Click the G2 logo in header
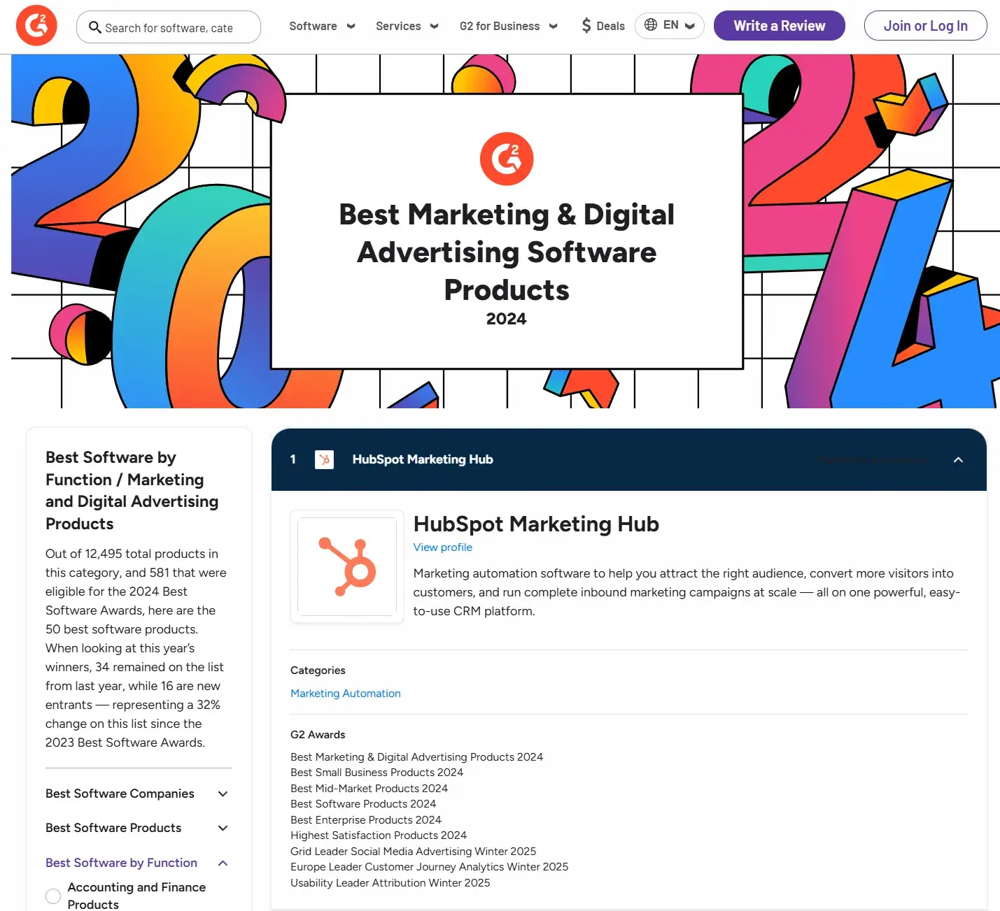 coord(36,26)
